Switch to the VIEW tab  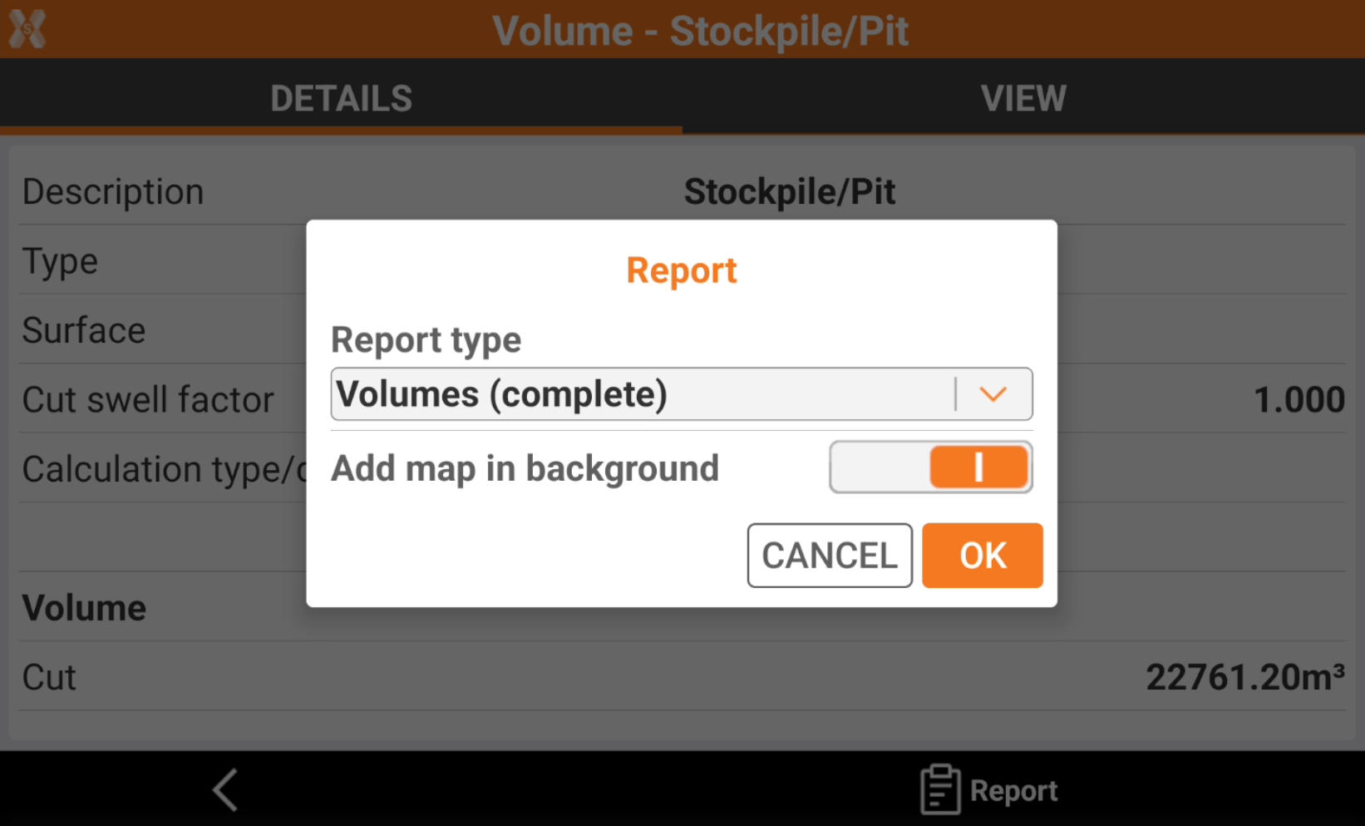click(x=1023, y=99)
